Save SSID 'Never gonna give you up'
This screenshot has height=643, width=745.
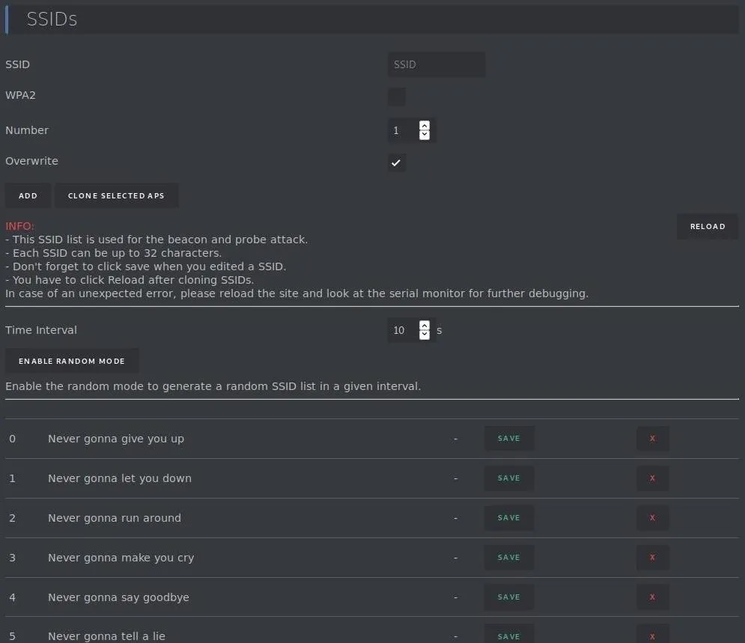[x=509, y=439]
